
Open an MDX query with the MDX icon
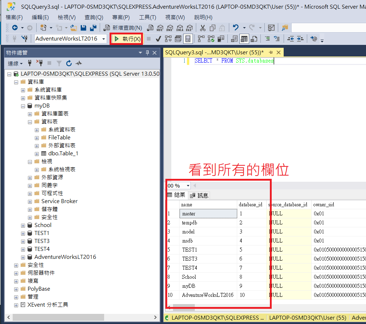(x=160, y=28)
